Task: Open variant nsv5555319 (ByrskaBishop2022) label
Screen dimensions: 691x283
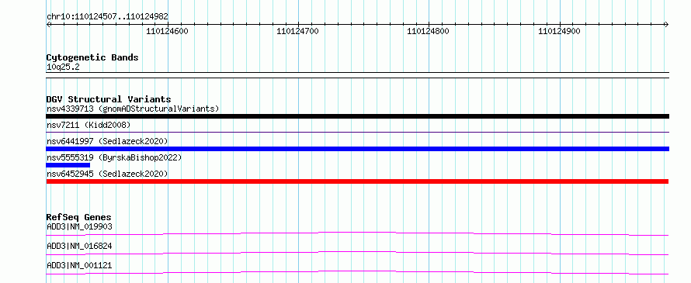Action: click(x=113, y=157)
